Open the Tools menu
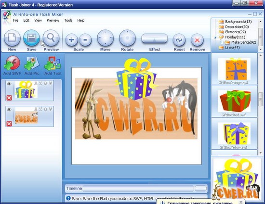Viewport: 265px width, 204px height. [68, 20]
